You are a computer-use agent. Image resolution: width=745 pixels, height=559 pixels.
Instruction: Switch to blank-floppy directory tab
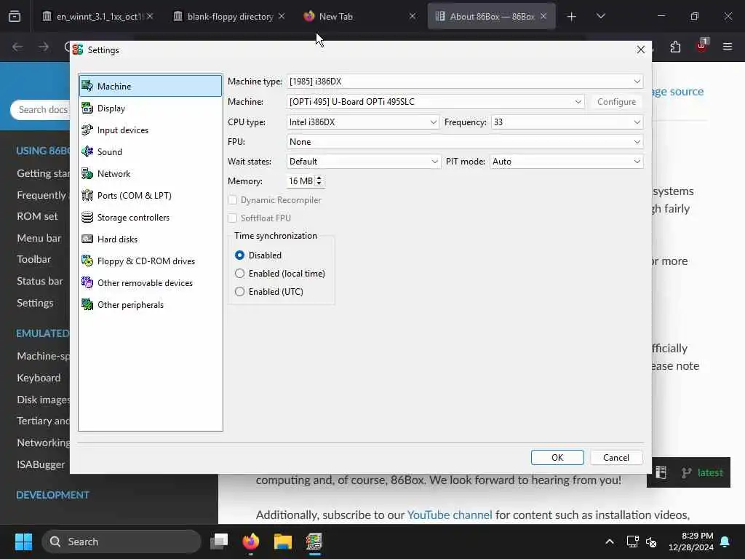click(229, 16)
